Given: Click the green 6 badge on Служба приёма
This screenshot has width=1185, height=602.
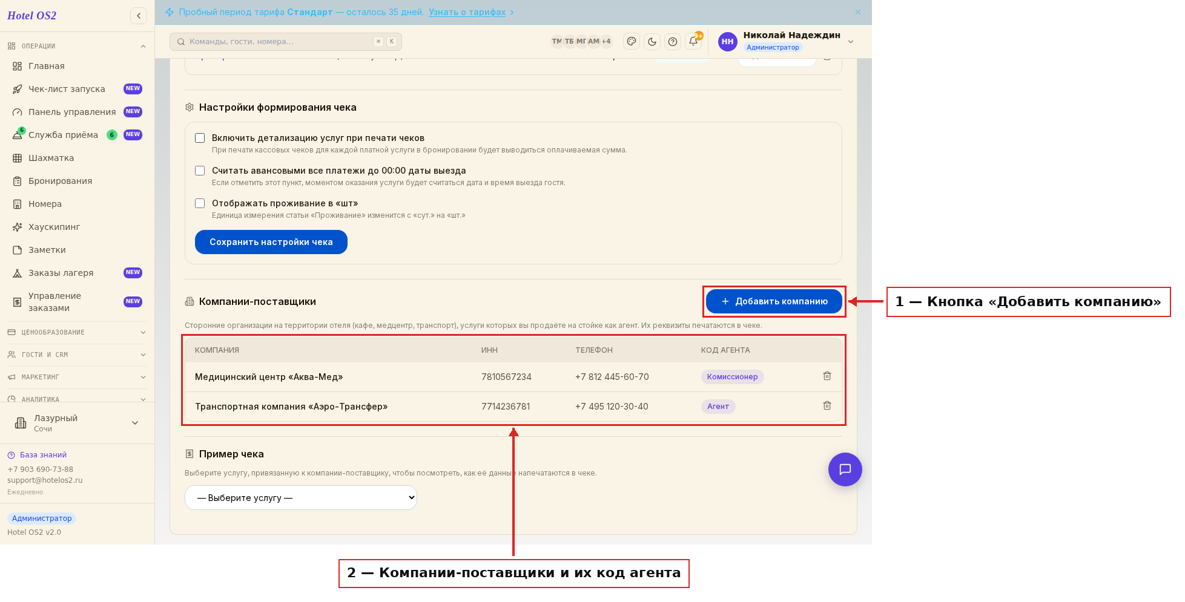Looking at the screenshot, I should tap(112, 135).
